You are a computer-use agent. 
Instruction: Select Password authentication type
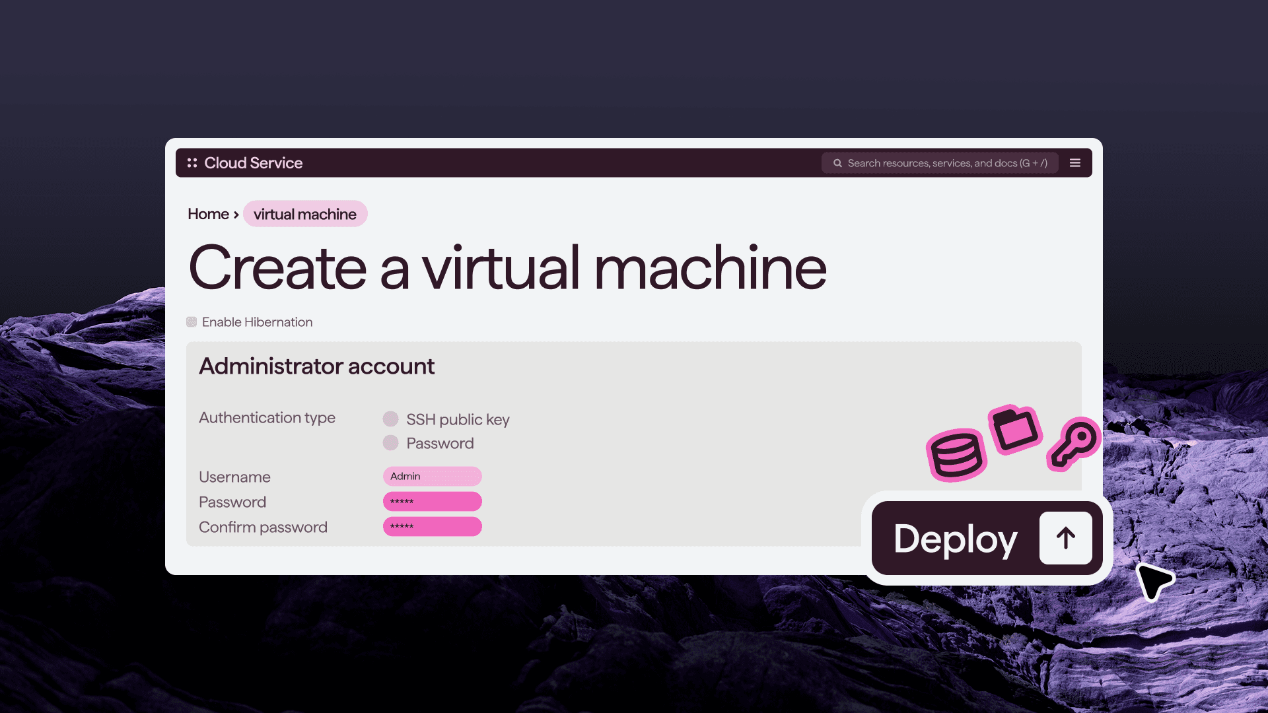tap(390, 443)
